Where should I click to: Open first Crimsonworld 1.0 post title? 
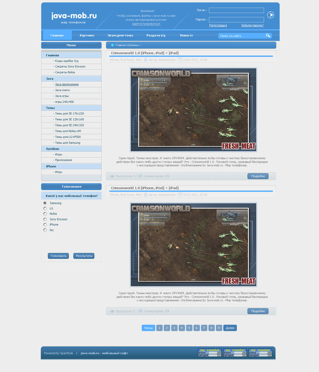pos(145,53)
